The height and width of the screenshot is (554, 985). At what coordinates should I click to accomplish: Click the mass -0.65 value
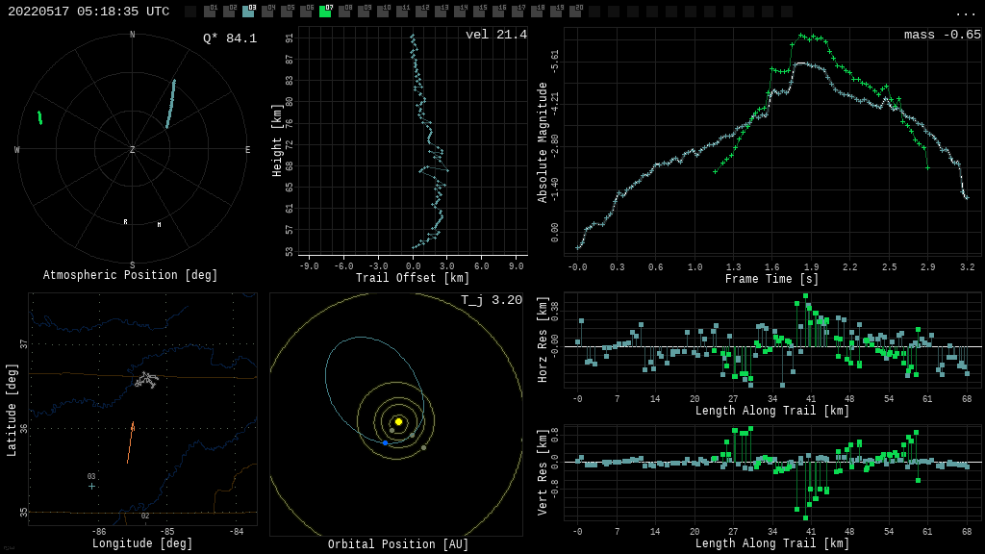943,35
